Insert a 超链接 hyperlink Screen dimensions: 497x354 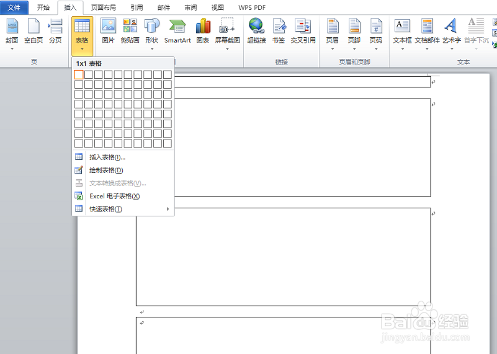click(x=256, y=30)
